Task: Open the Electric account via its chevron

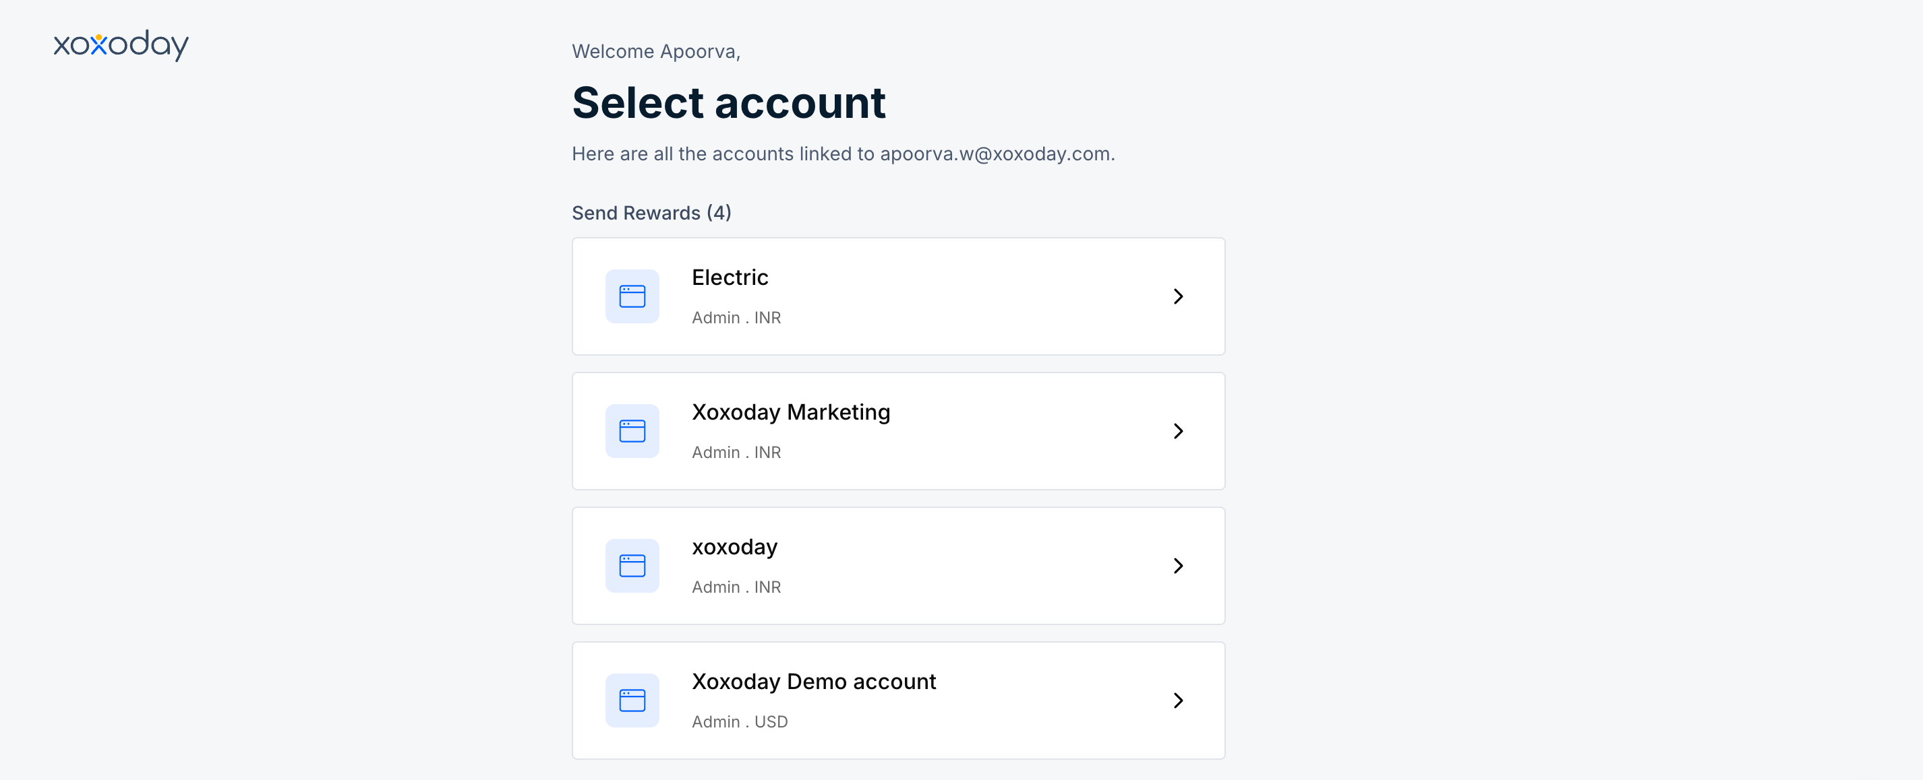Action: pos(1178,296)
